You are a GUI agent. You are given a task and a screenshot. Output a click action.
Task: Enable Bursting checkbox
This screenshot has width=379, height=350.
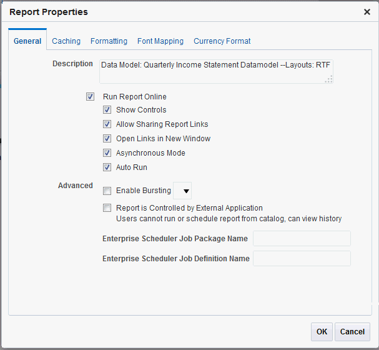[x=107, y=191]
